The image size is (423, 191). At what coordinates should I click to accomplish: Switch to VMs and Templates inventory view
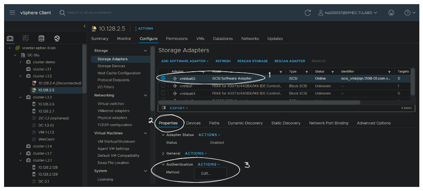click(26, 39)
